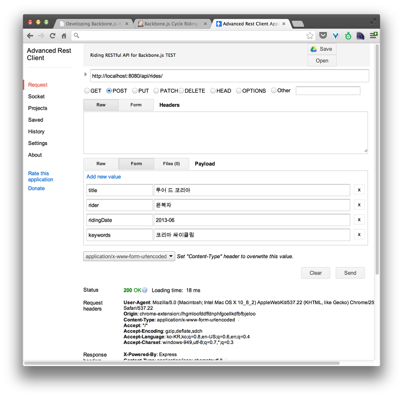Click the Headers raw textarea

pos(225,133)
